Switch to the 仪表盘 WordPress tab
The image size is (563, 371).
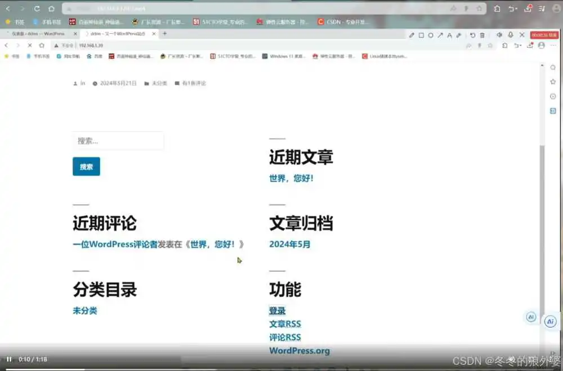[x=38, y=34]
